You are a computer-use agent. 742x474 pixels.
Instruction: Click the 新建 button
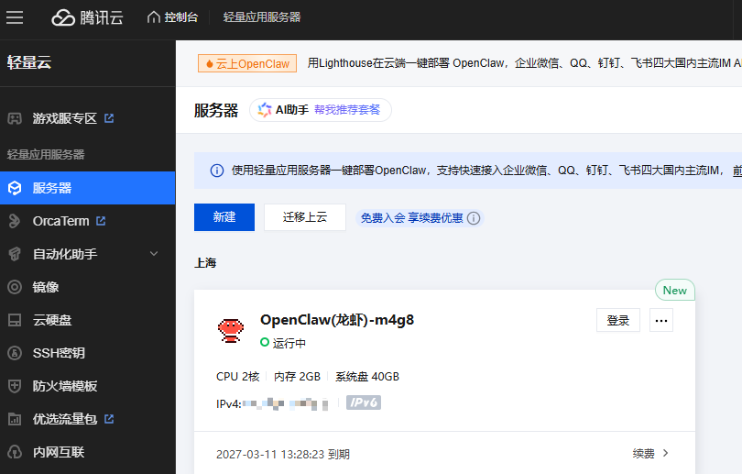coord(224,217)
